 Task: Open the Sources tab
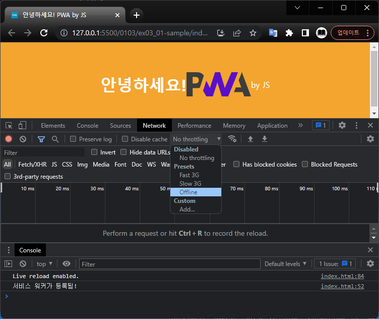coord(120,126)
